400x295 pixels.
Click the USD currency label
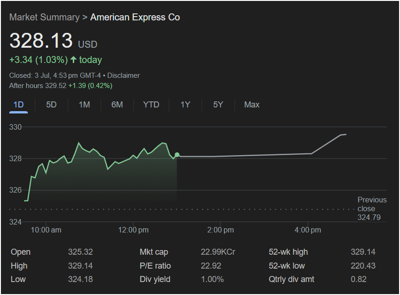click(88, 44)
